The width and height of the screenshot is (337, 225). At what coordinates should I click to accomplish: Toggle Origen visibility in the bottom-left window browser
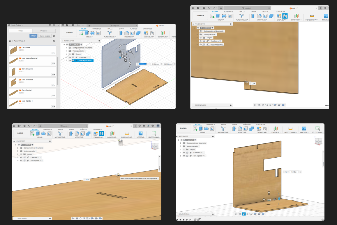[x=21, y=154]
